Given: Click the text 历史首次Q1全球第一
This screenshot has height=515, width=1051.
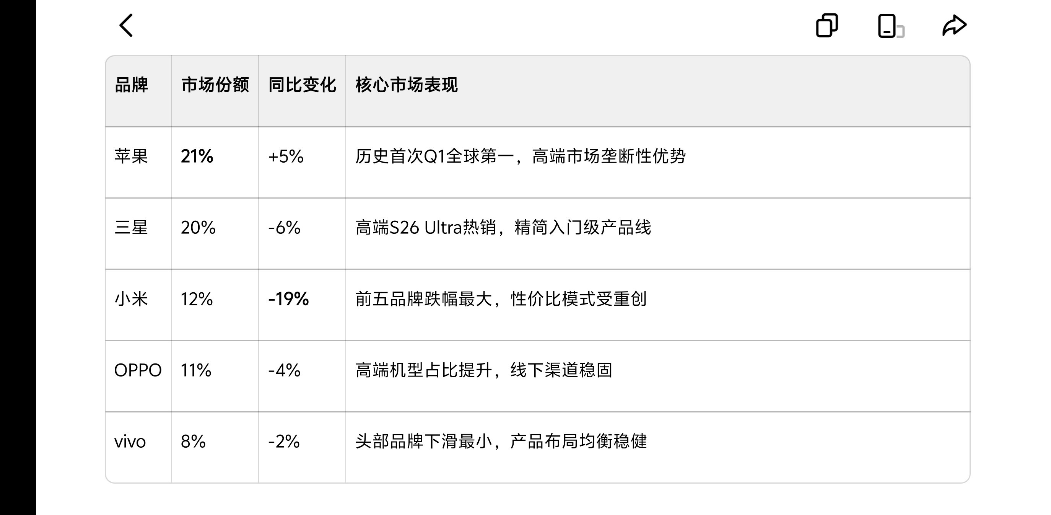Looking at the screenshot, I should [x=434, y=156].
